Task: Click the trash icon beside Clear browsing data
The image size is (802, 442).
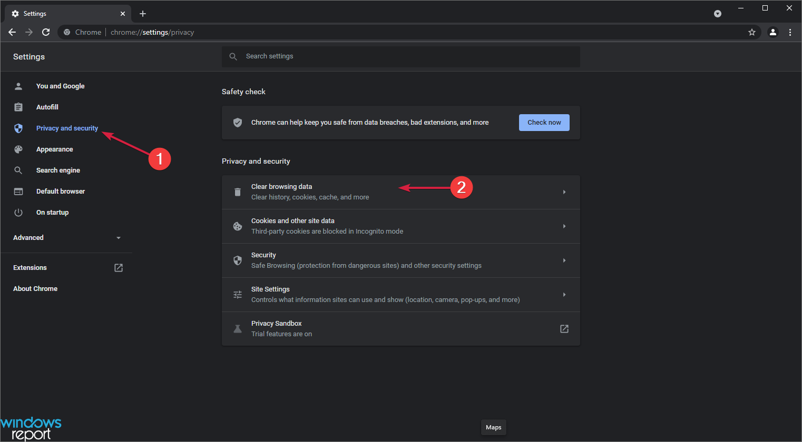Action: (238, 192)
